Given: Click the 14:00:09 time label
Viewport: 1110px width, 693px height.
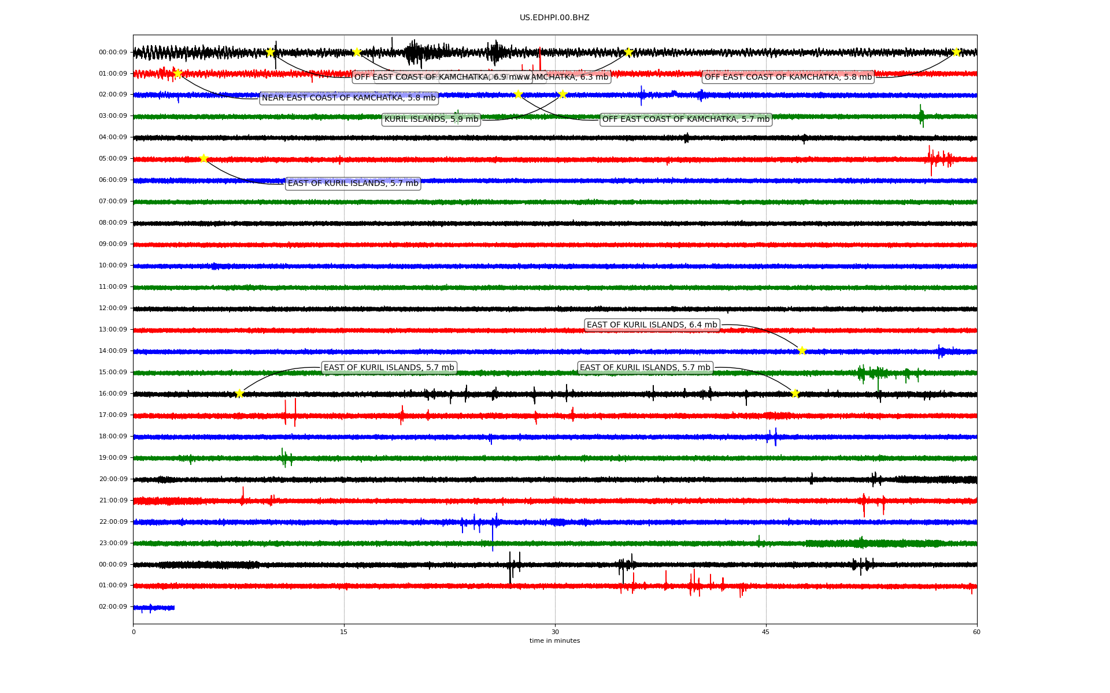Looking at the screenshot, I should (x=113, y=351).
